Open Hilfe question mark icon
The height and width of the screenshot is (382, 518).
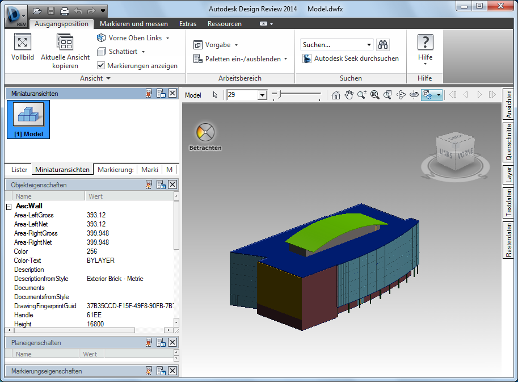point(425,43)
